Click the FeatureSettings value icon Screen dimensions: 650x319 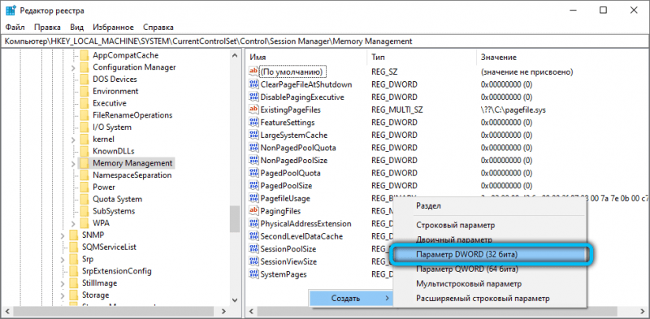253,123
